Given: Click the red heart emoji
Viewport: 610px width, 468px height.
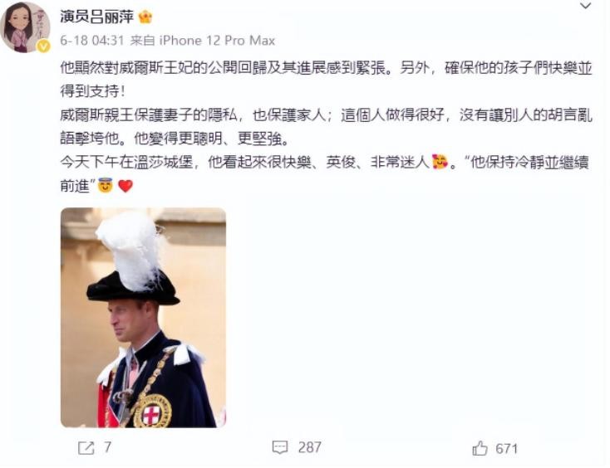Looking at the screenshot, I should tap(125, 186).
